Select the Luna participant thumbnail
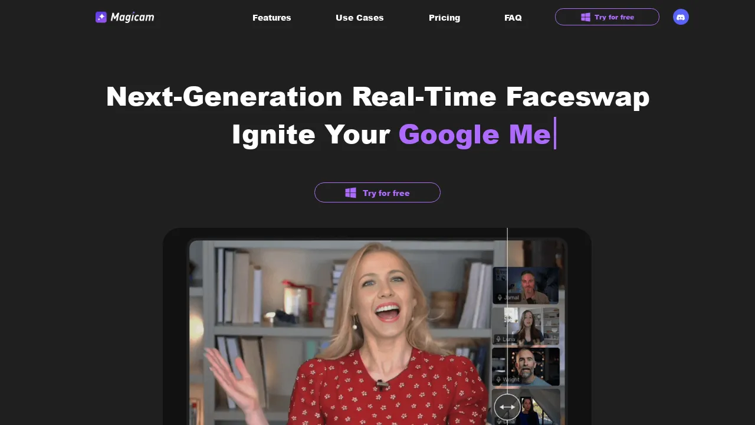The height and width of the screenshot is (425, 755). click(526, 326)
